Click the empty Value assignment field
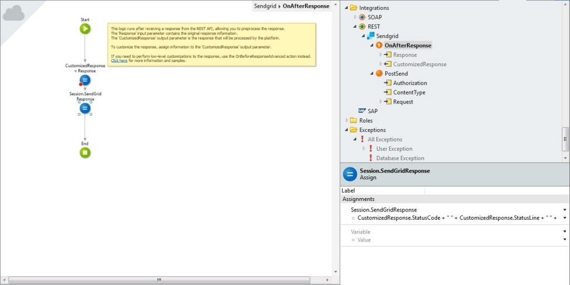570x285 pixels. 459,239
